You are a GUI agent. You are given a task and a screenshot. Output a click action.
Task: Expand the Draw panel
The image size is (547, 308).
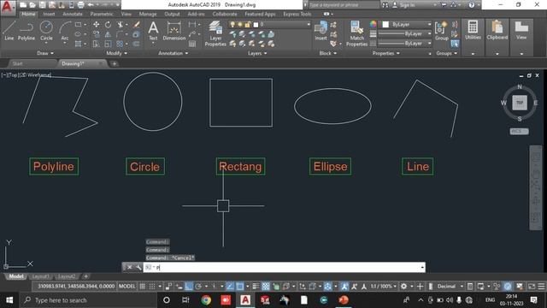(x=45, y=53)
